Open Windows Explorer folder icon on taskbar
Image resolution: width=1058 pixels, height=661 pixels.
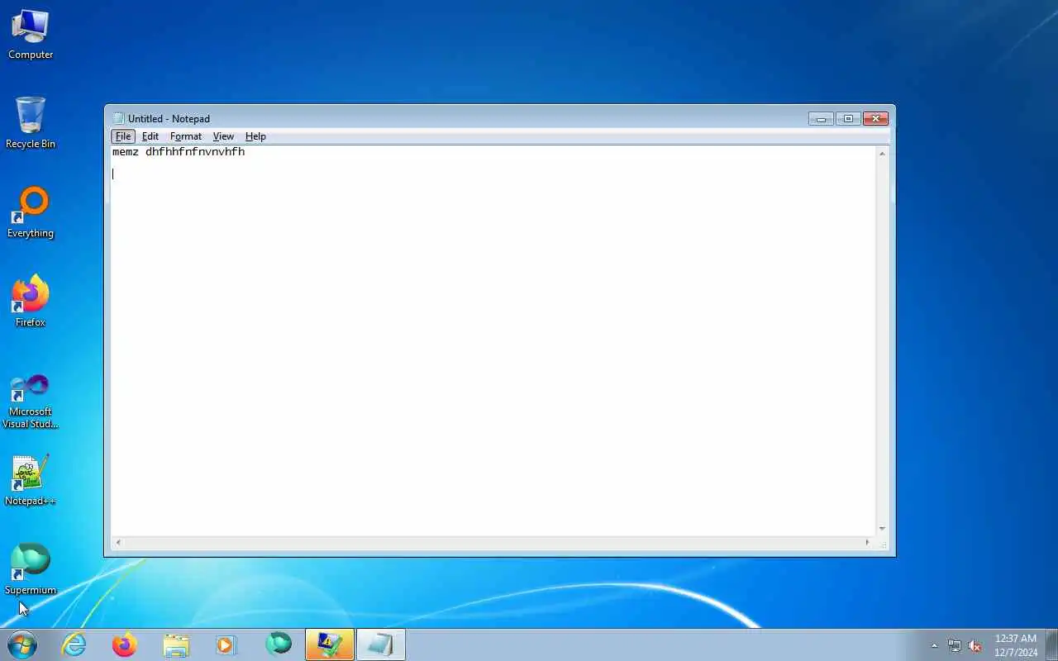[x=176, y=644]
